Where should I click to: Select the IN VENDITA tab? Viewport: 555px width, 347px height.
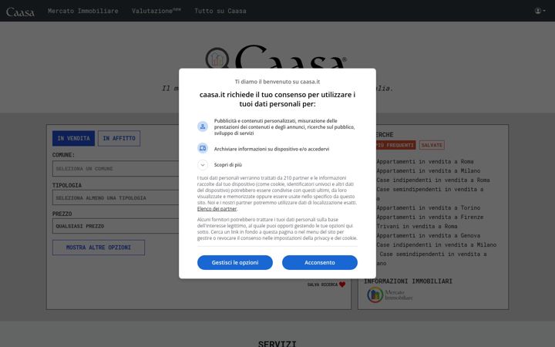pyautogui.click(x=74, y=138)
